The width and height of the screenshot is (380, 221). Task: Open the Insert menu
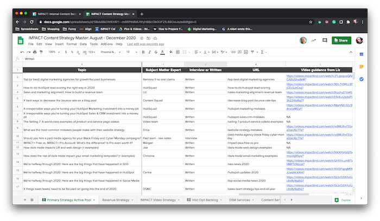[59, 44]
